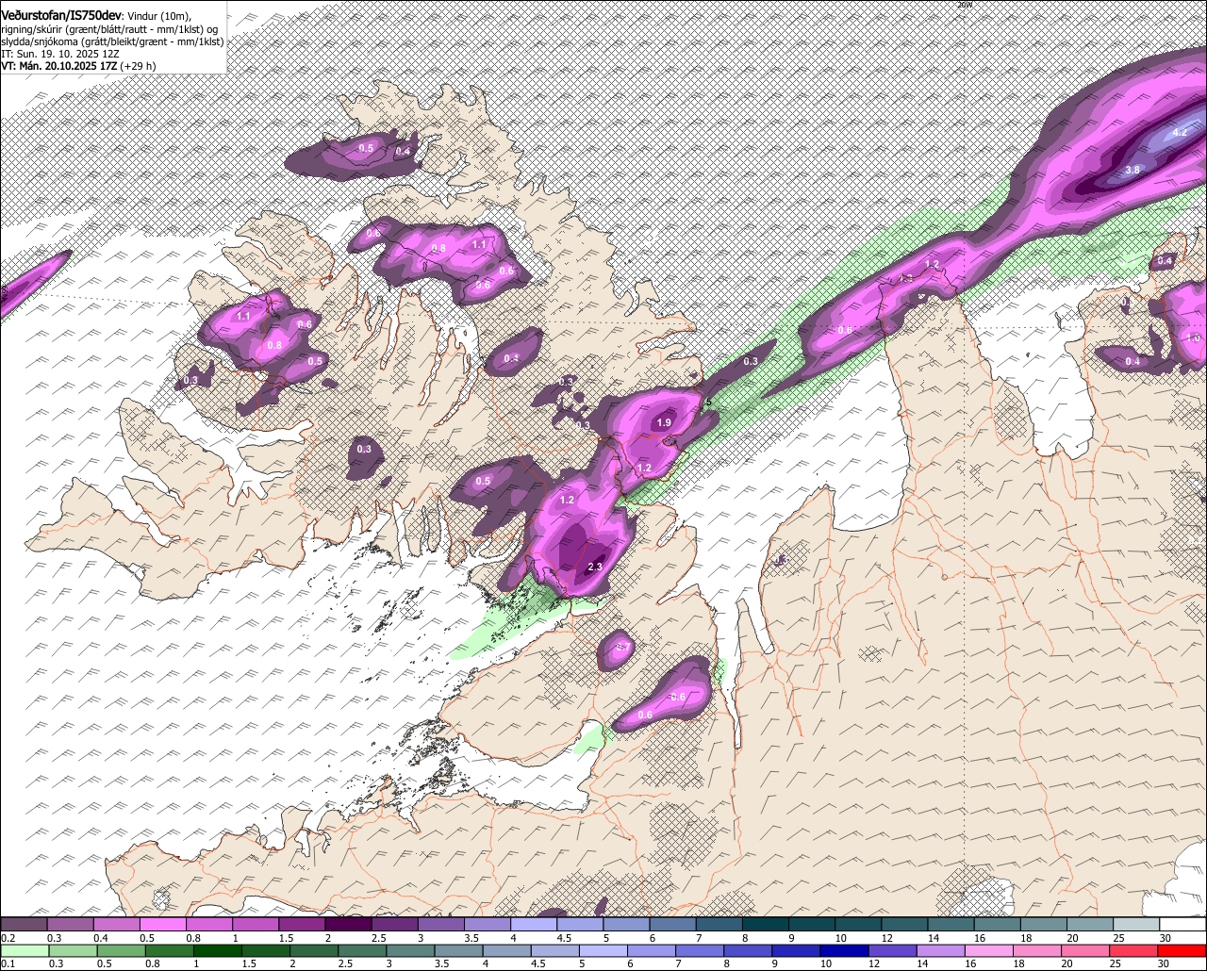This screenshot has width=1207, height=971.
Task: Click the '30' label in the upper legend row
Action: [x=1165, y=938]
